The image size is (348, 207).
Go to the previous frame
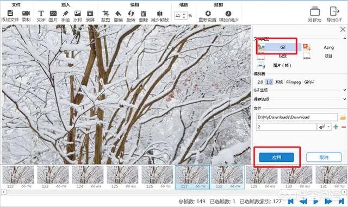click(303, 202)
